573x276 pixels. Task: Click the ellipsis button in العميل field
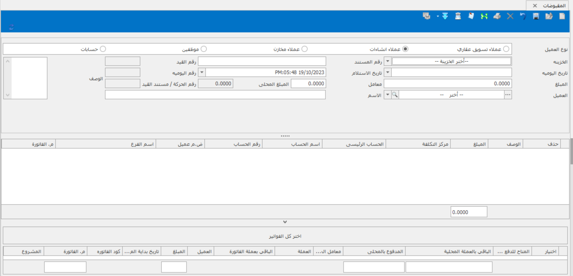508,95
